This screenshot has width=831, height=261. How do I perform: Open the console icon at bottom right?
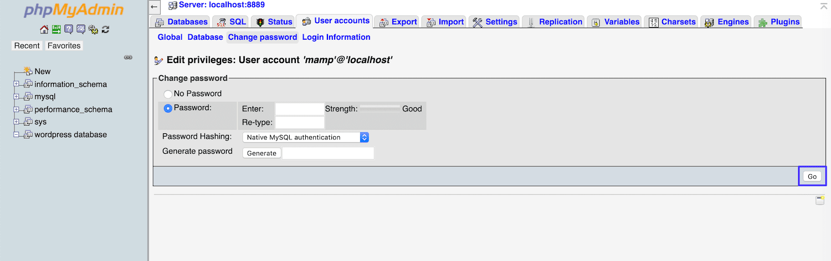[820, 200]
